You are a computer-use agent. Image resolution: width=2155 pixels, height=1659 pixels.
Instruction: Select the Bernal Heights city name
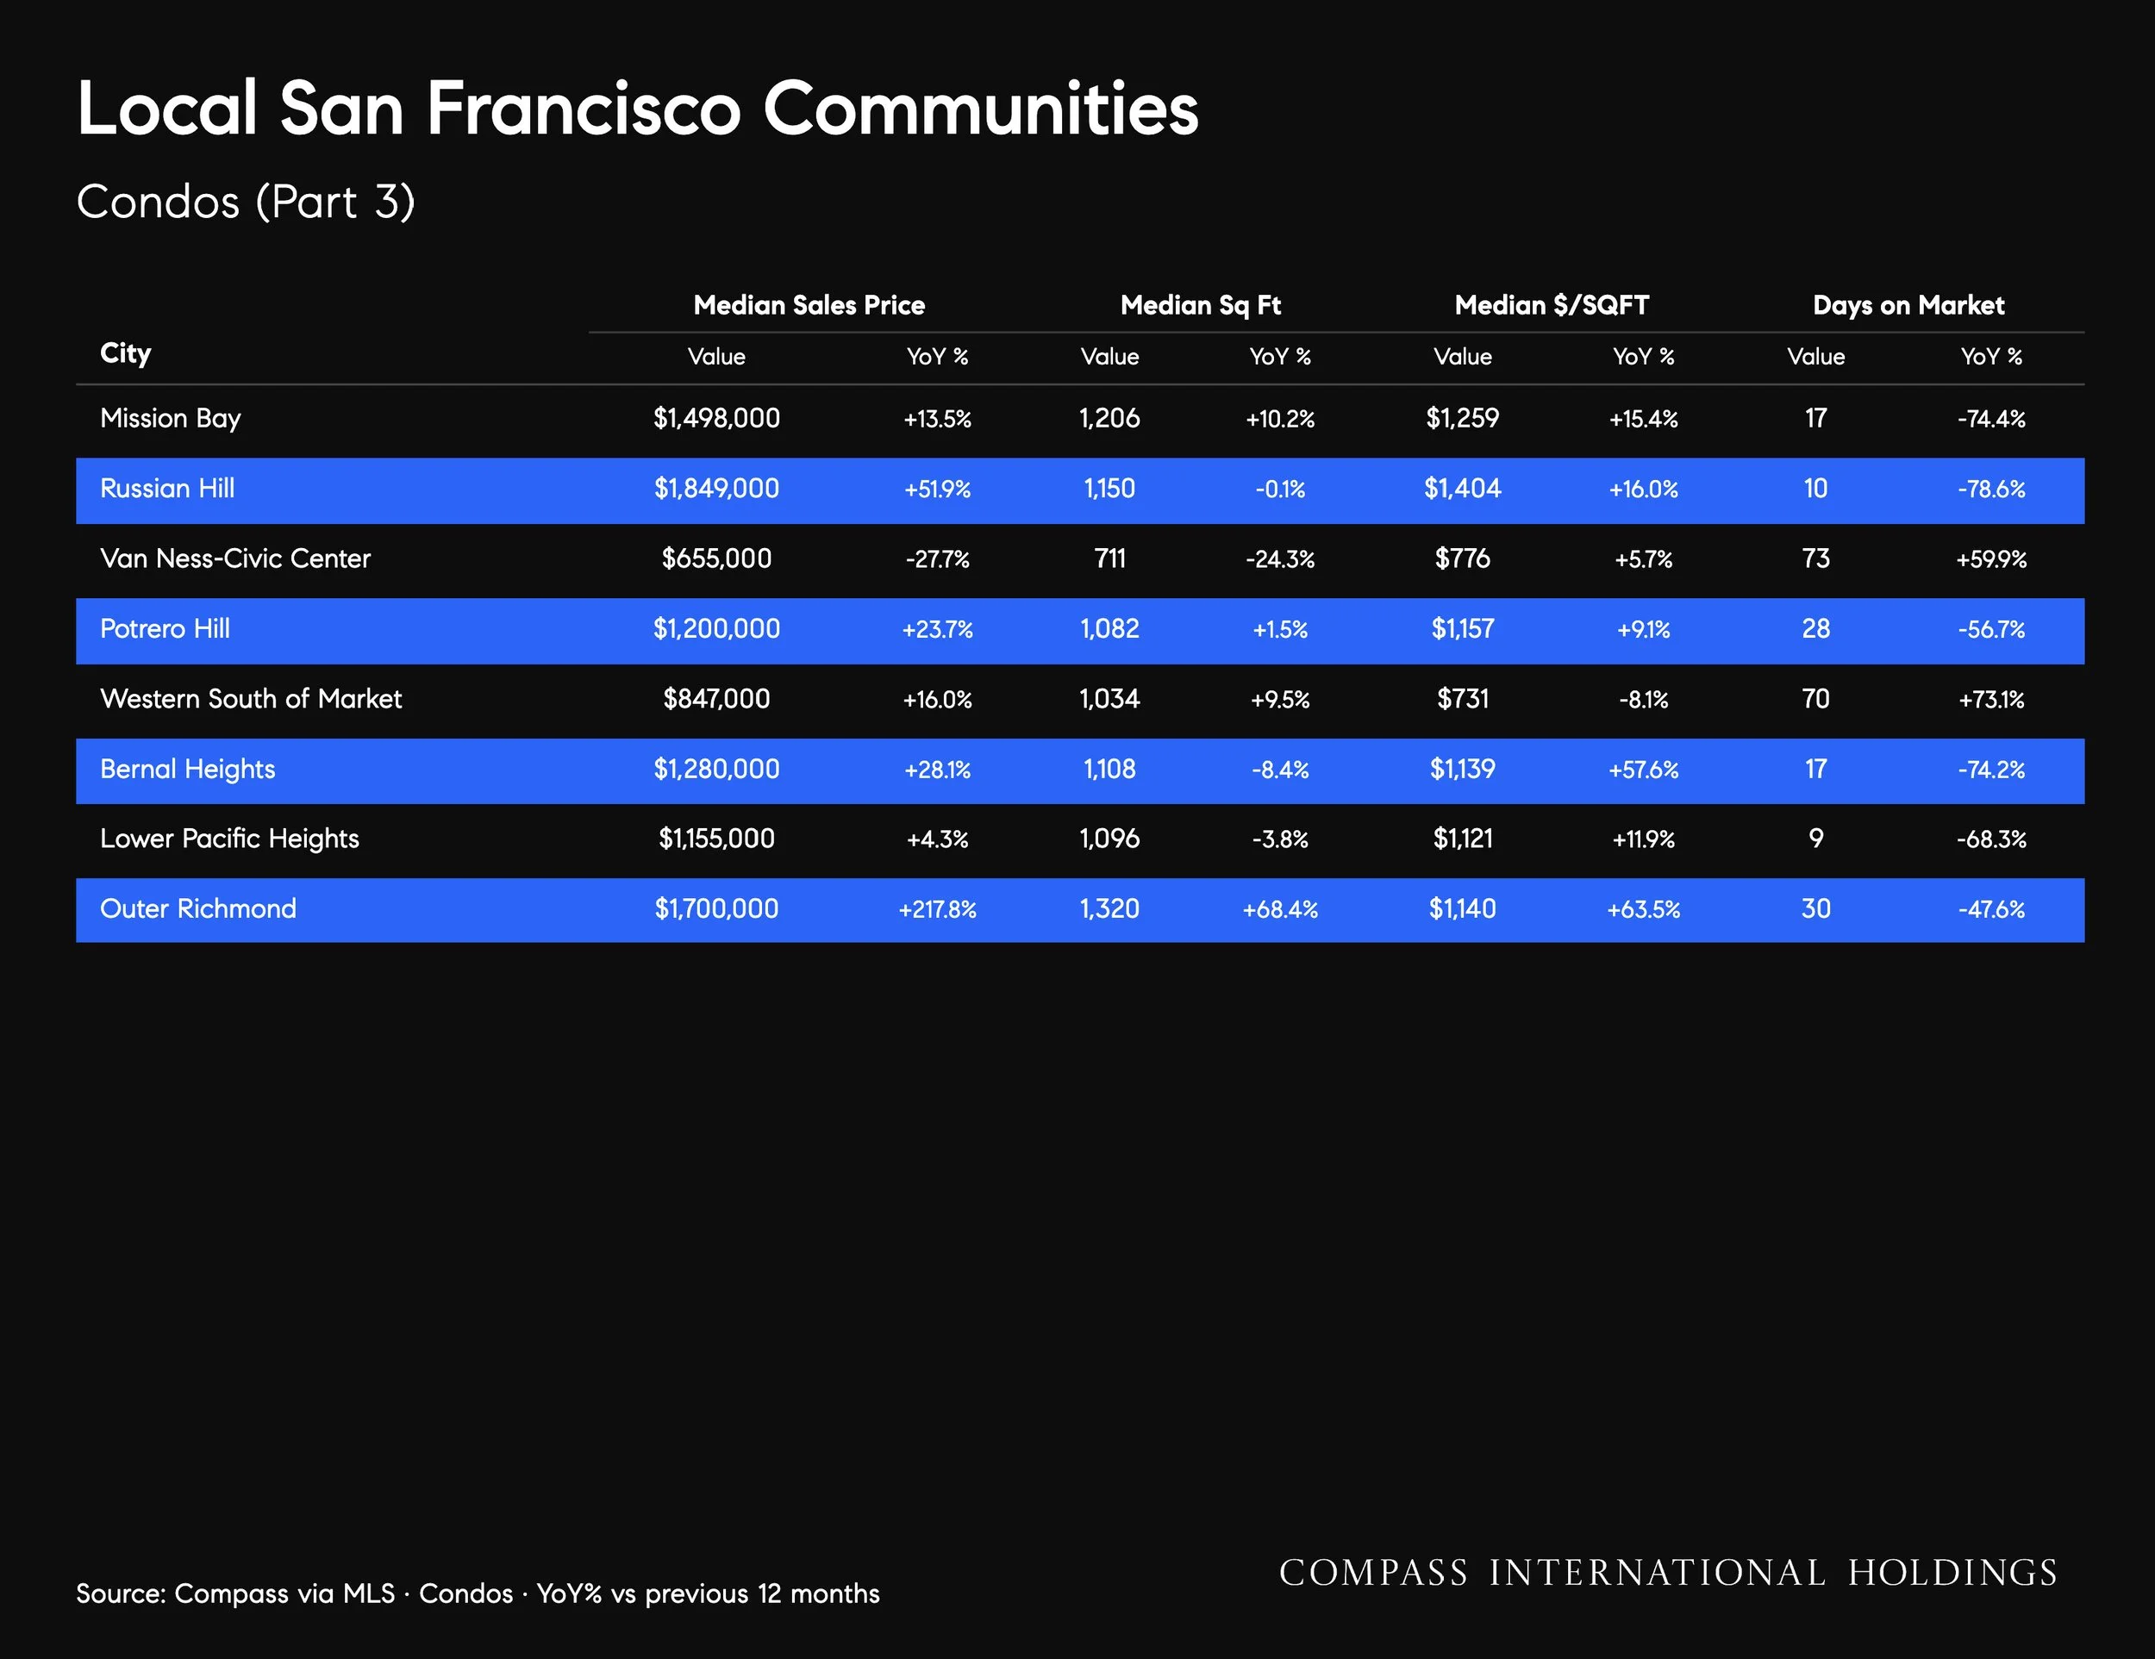[x=187, y=770]
